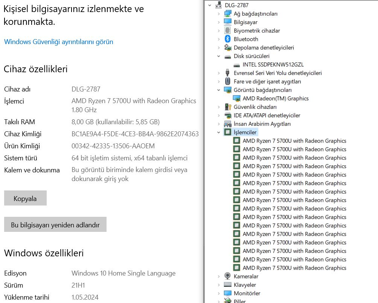Select the Bilgisayar tree label

point(245,22)
